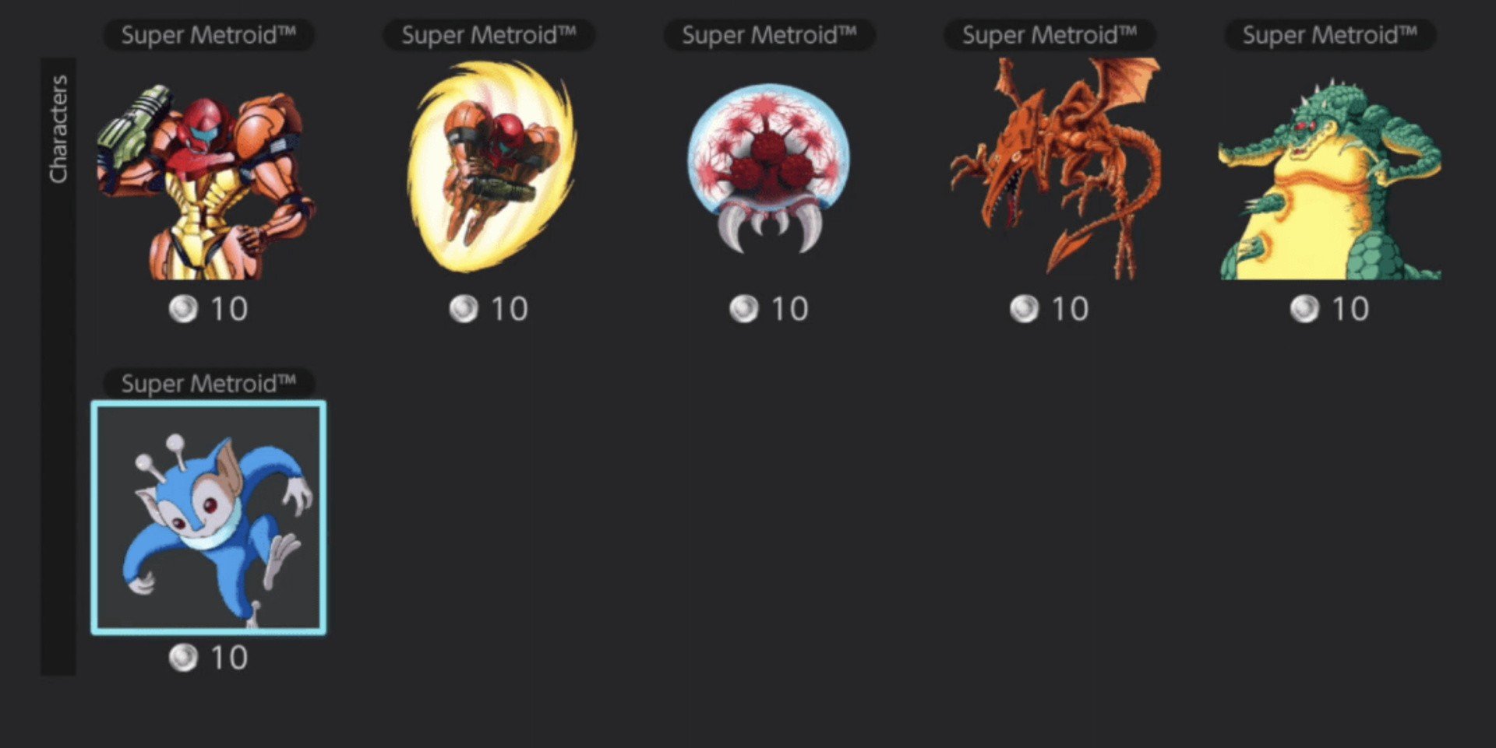The width and height of the screenshot is (1496, 748).
Task: Click platinum coin under Etecoon icon
Action: click(x=184, y=658)
